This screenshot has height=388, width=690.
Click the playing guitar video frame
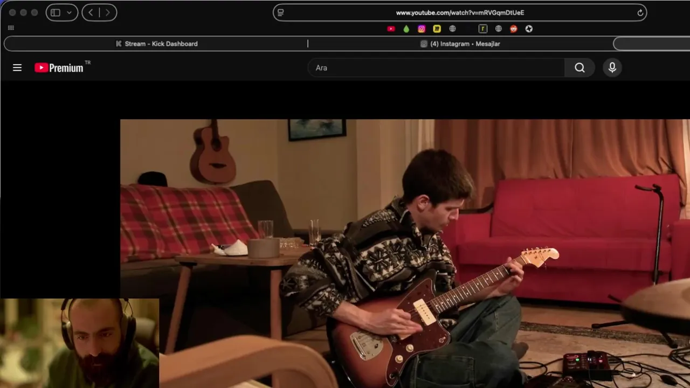click(x=405, y=253)
